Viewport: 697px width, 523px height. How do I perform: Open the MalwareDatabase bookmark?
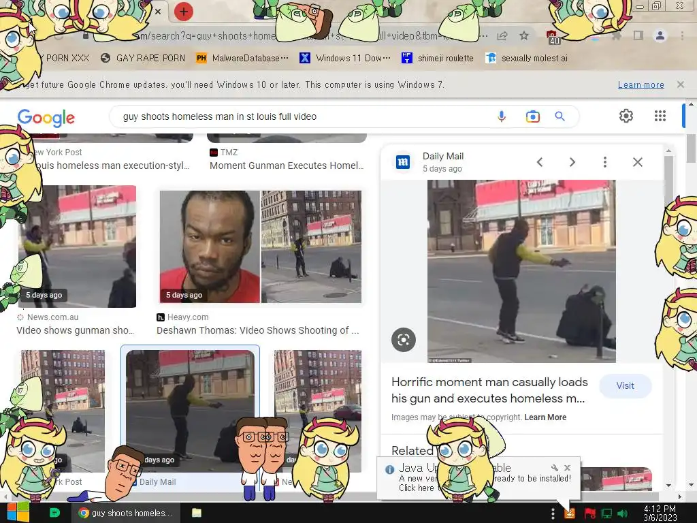click(x=242, y=59)
